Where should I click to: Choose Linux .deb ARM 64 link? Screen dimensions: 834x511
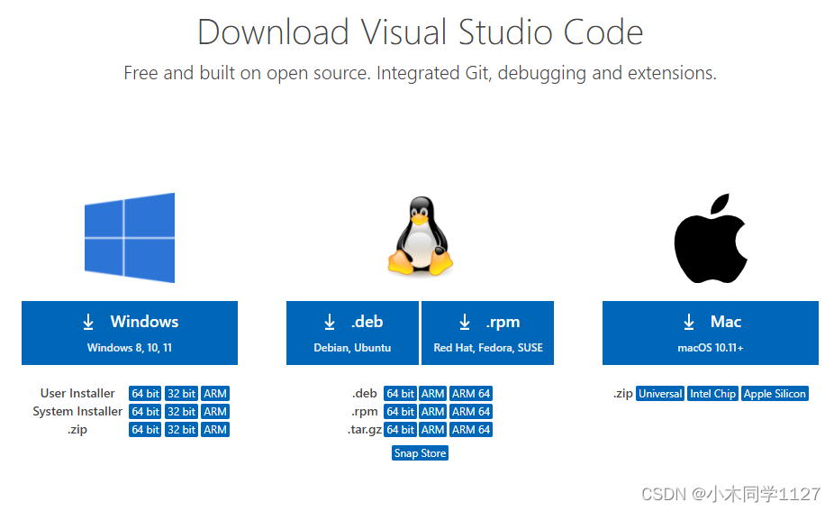(x=471, y=393)
